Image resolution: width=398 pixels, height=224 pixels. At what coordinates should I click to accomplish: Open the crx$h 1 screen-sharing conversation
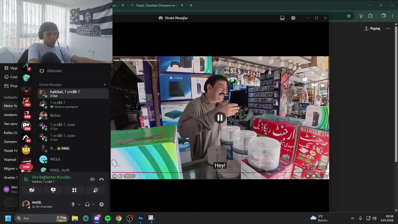[73, 105]
